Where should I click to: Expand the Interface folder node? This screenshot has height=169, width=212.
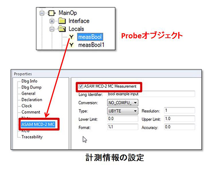click(x=52, y=21)
